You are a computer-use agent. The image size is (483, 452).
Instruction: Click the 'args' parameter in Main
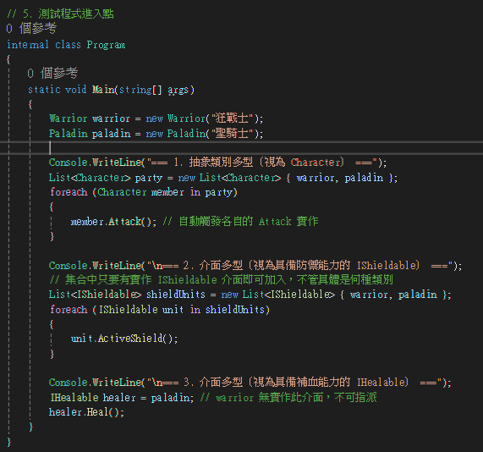pos(178,90)
